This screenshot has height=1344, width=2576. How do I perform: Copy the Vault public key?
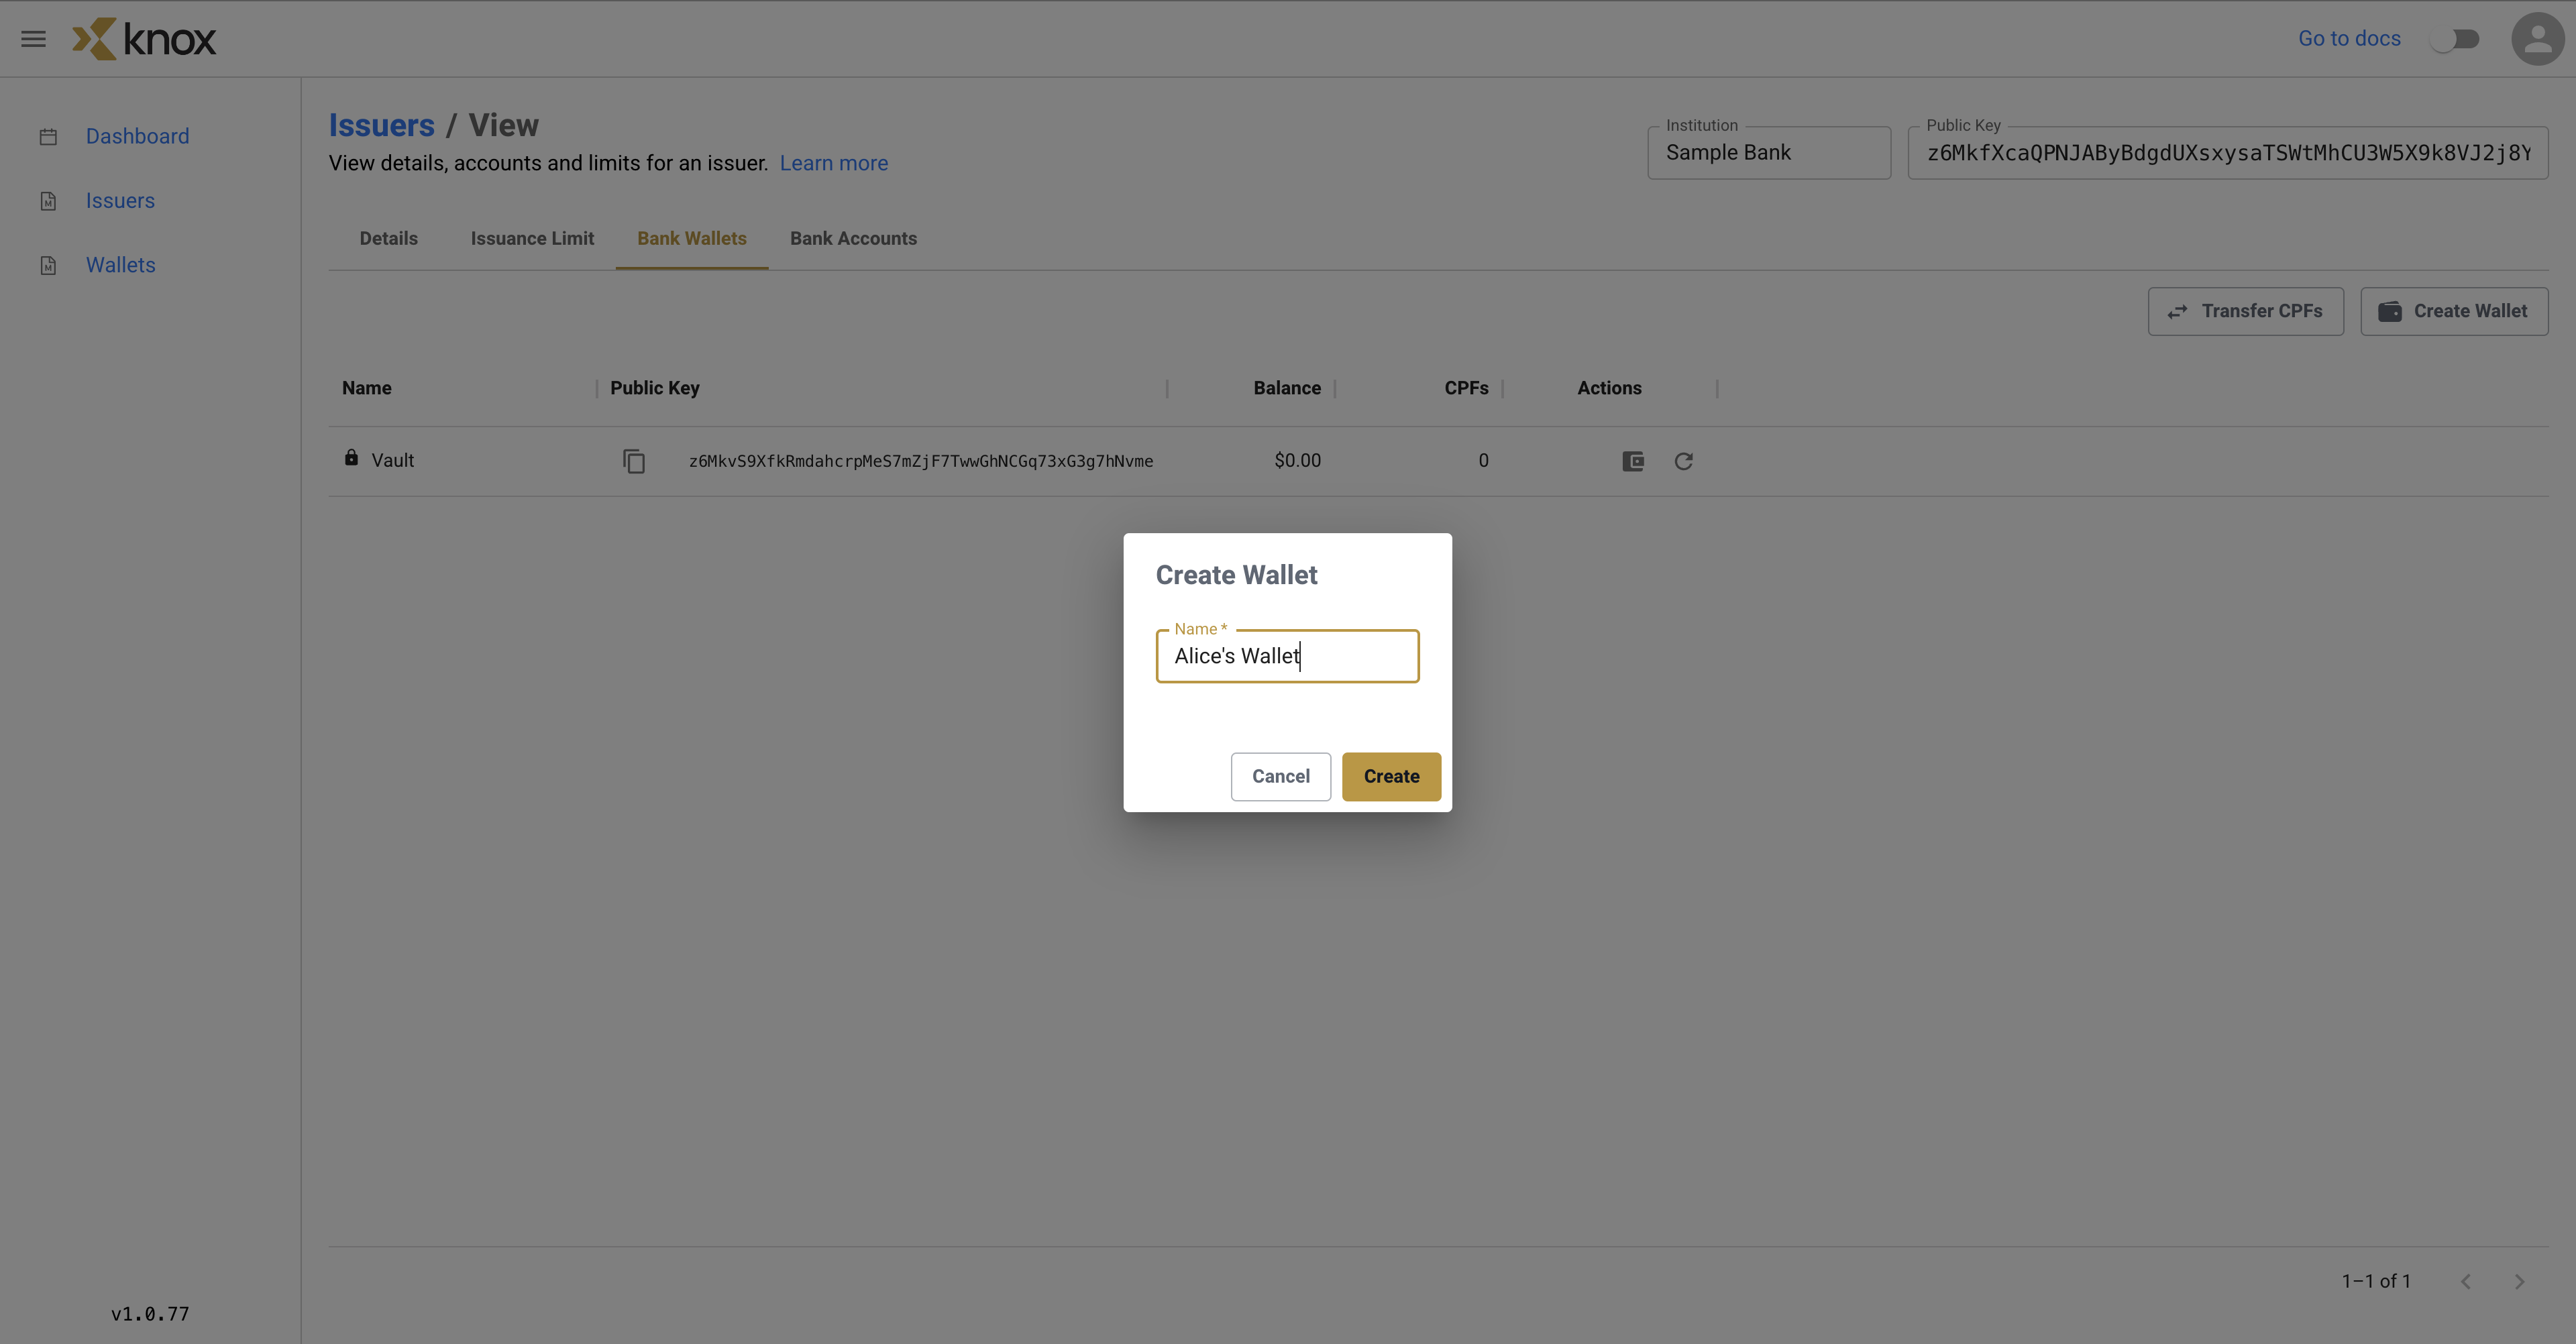[x=634, y=461]
